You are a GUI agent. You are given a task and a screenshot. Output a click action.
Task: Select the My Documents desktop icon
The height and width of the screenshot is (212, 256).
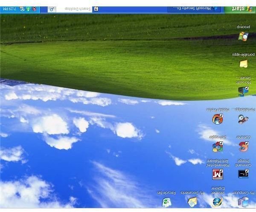point(192,202)
